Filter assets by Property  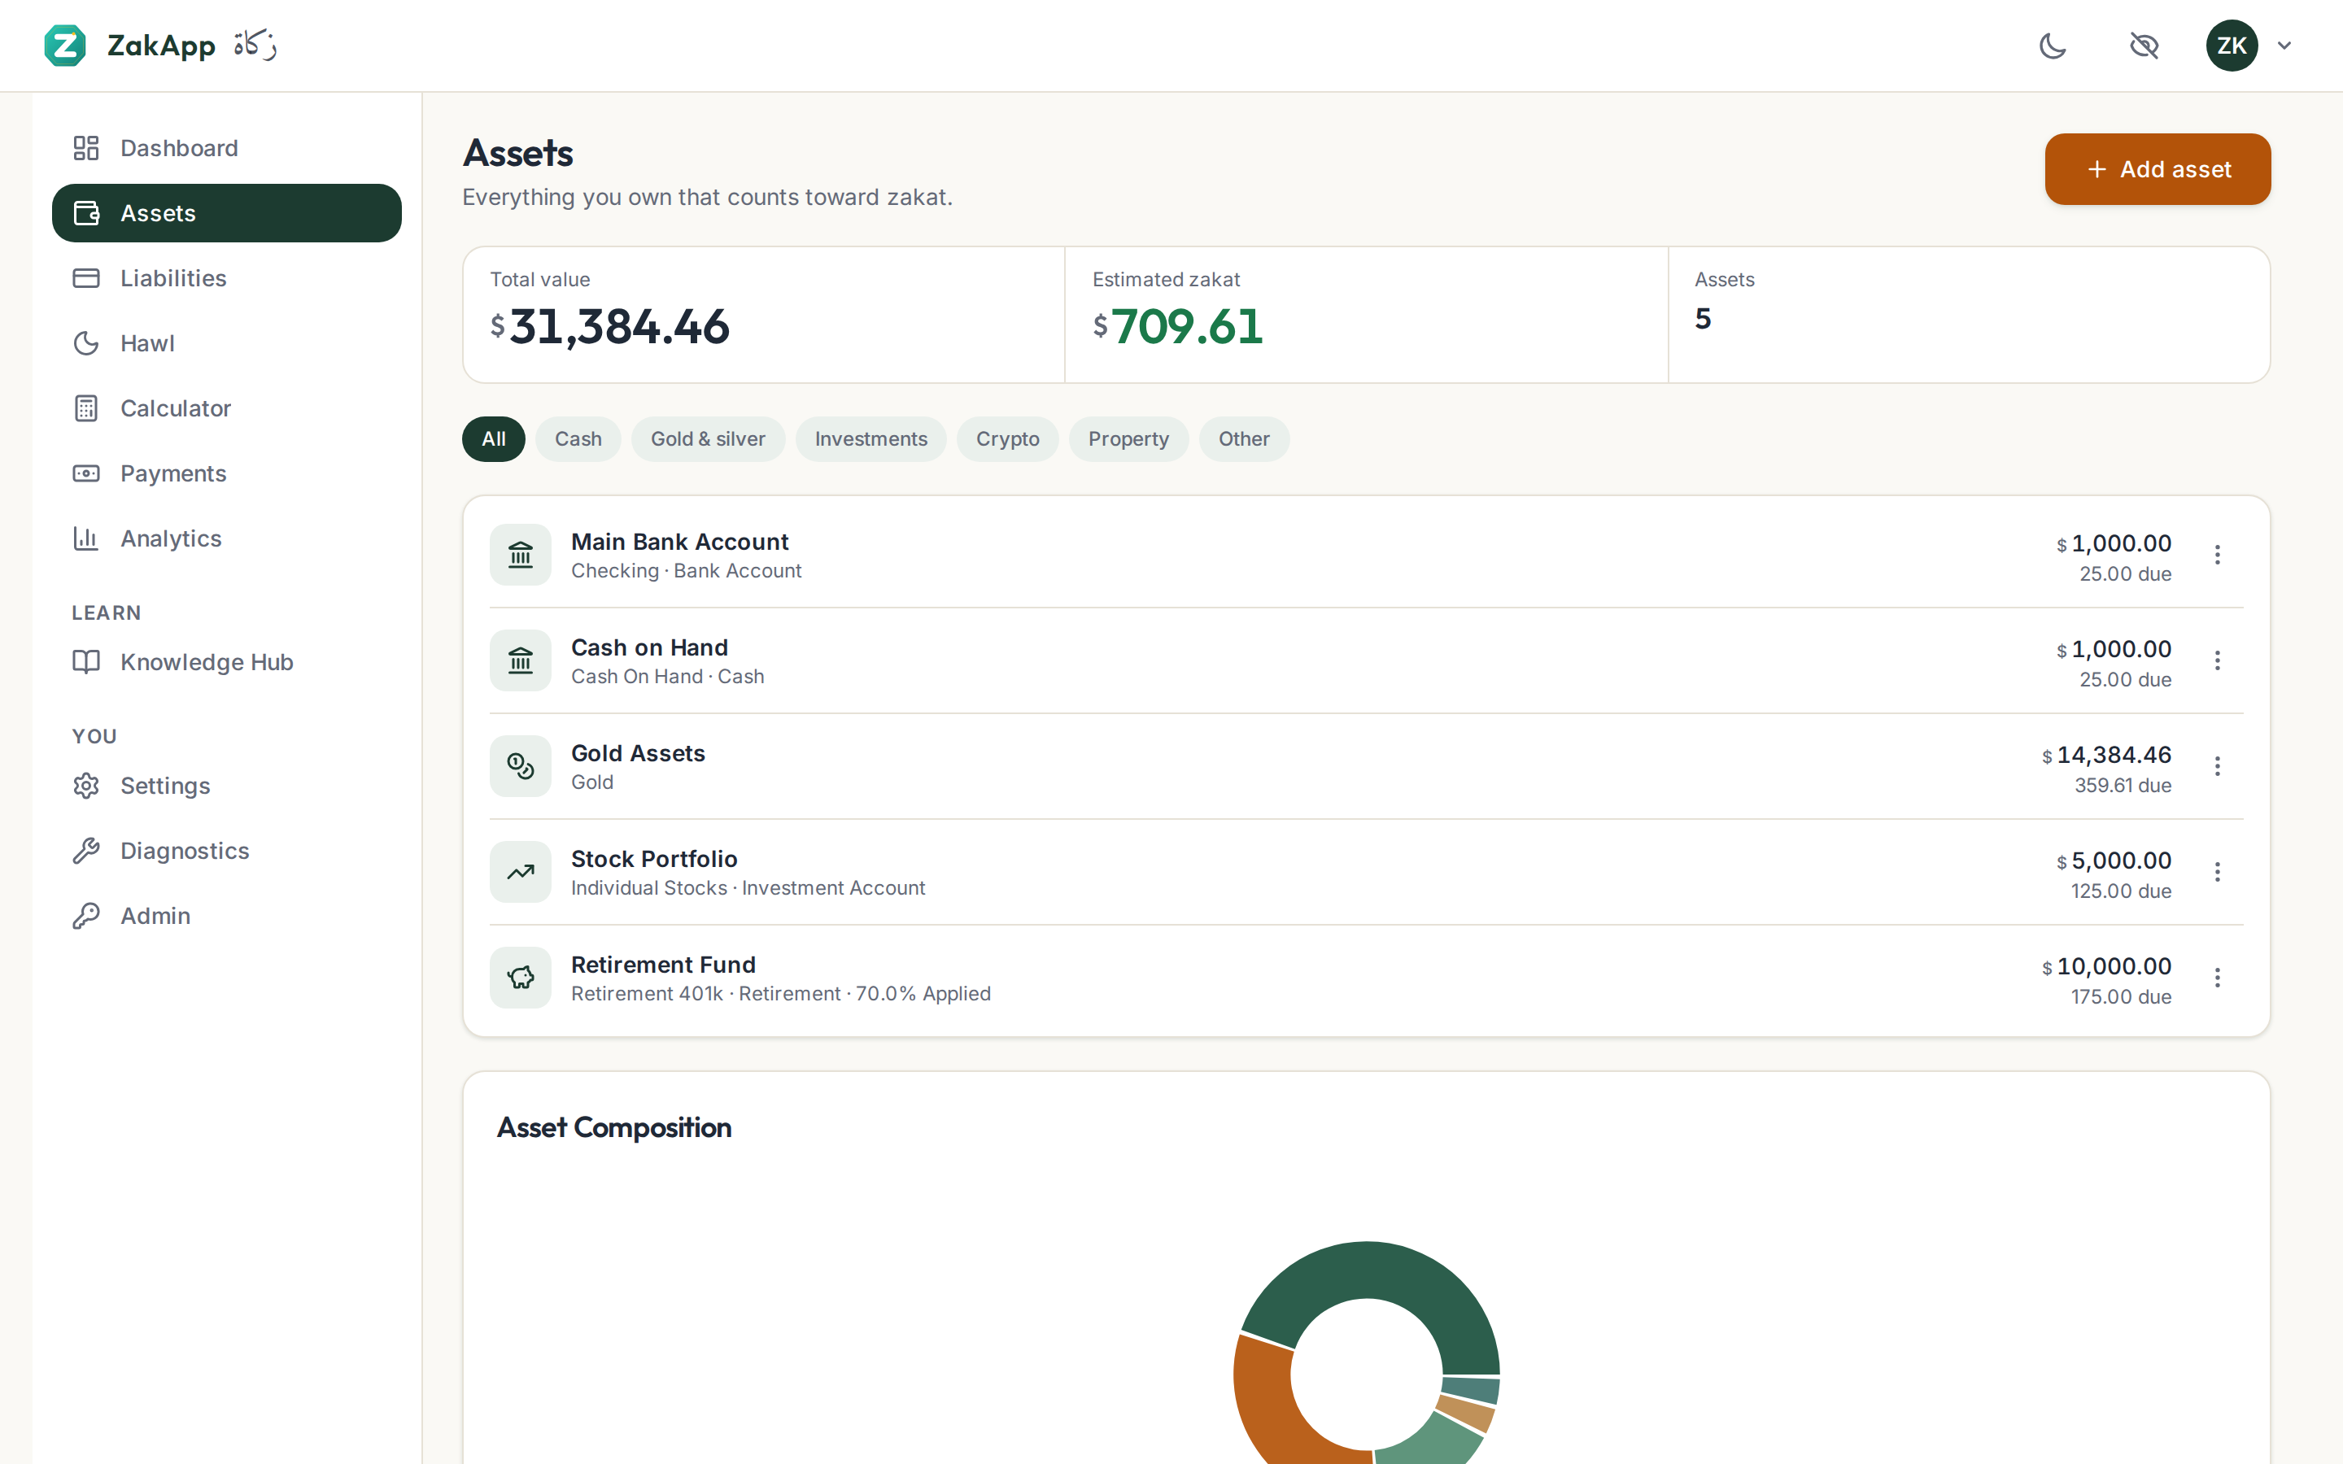pyautogui.click(x=1129, y=438)
